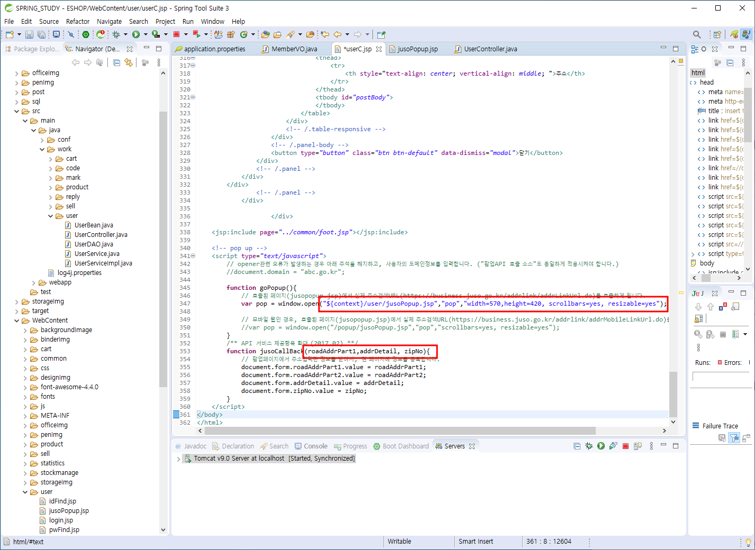Expand the stockmanage folder
Image resolution: width=755 pixels, height=550 pixels.
pos(25,473)
